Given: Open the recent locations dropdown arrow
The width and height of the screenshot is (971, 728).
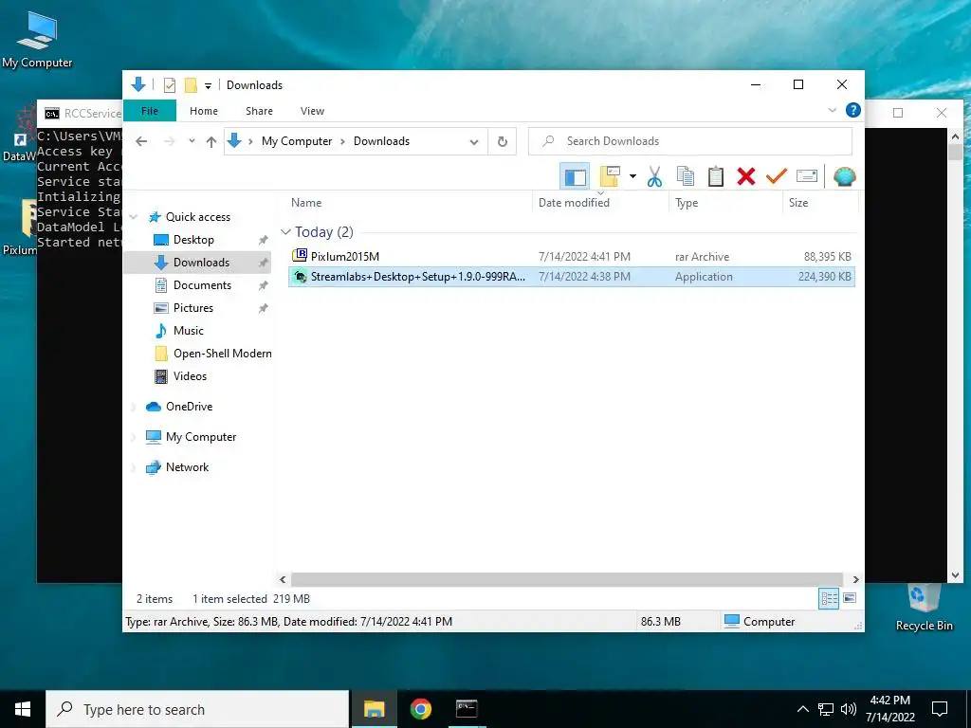Looking at the screenshot, I should 192,141.
